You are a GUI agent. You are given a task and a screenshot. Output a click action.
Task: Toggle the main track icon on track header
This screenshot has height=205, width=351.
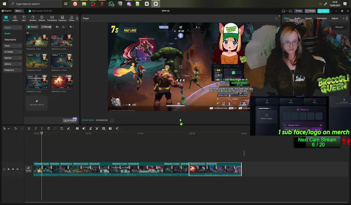pos(4,169)
